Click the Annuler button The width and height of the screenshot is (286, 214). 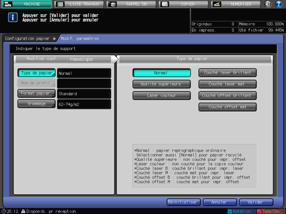pos(220,202)
